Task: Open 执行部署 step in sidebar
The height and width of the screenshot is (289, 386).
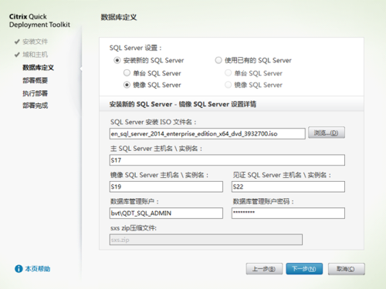Action: (x=36, y=93)
